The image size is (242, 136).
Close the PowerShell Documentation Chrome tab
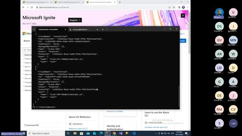tap(51, 2)
